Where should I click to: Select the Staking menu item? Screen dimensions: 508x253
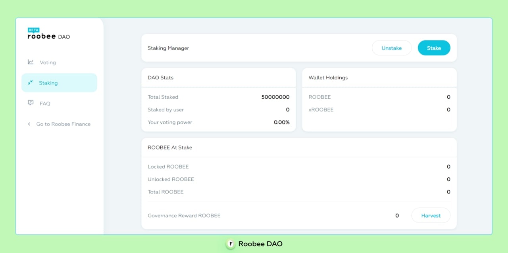coord(59,83)
